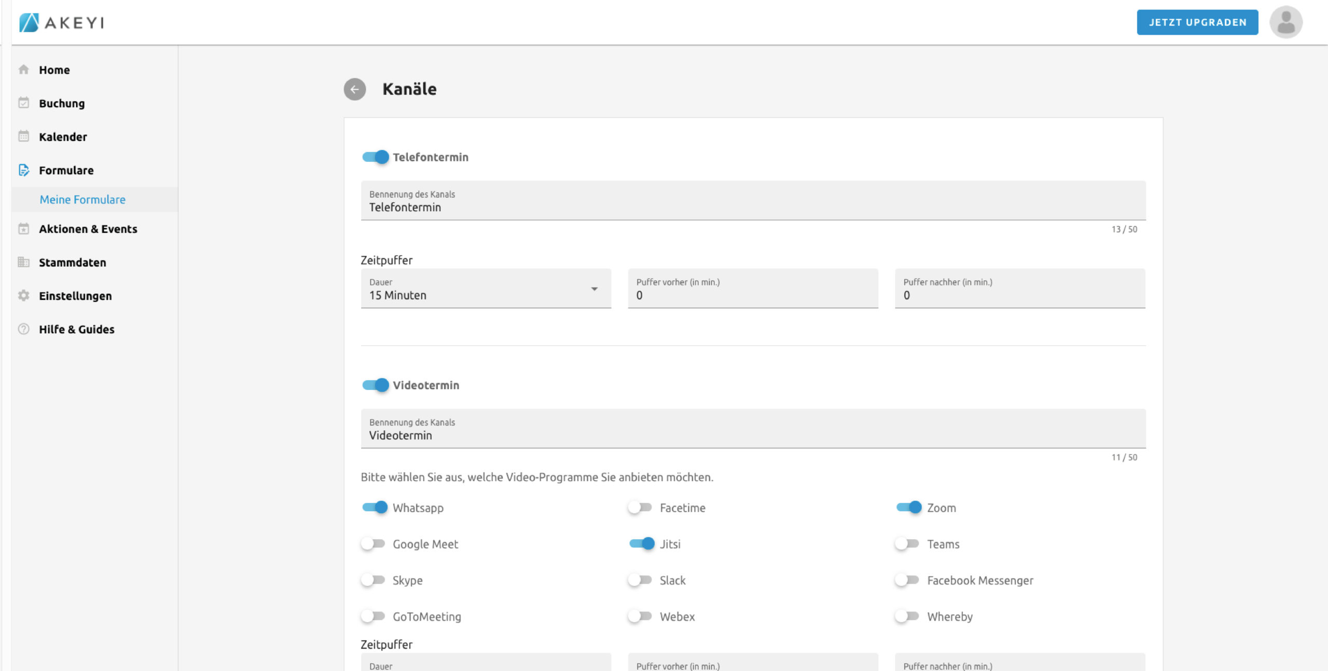This screenshot has width=1328, height=671.
Task: Turn off the Videotermin channel switch
Action: pyautogui.click(x=376, y=385)
